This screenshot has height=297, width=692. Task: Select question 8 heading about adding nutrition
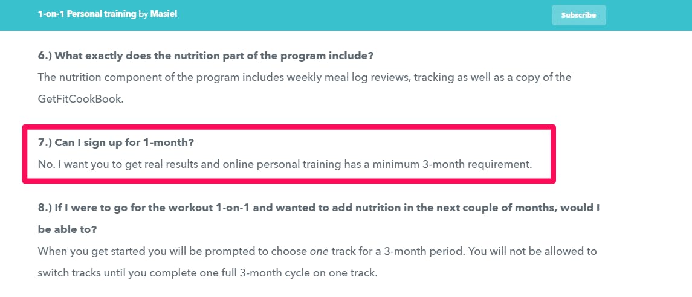tap(319, 208)
